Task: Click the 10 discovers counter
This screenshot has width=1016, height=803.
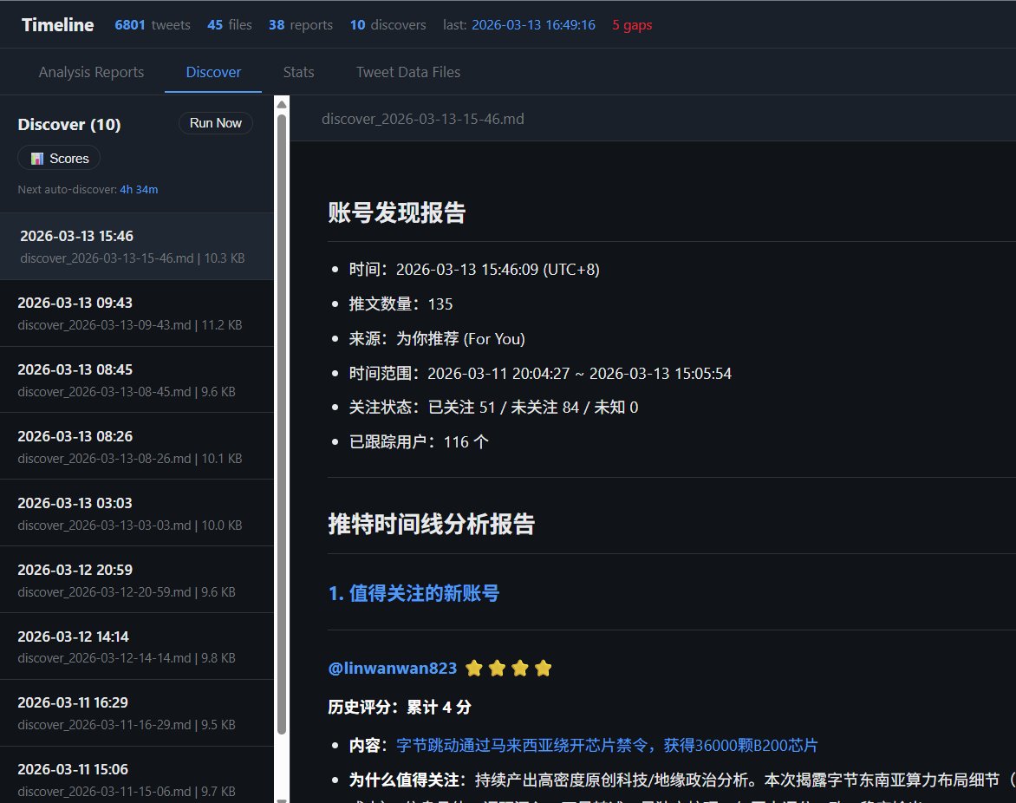Action: tap(388, 24)
